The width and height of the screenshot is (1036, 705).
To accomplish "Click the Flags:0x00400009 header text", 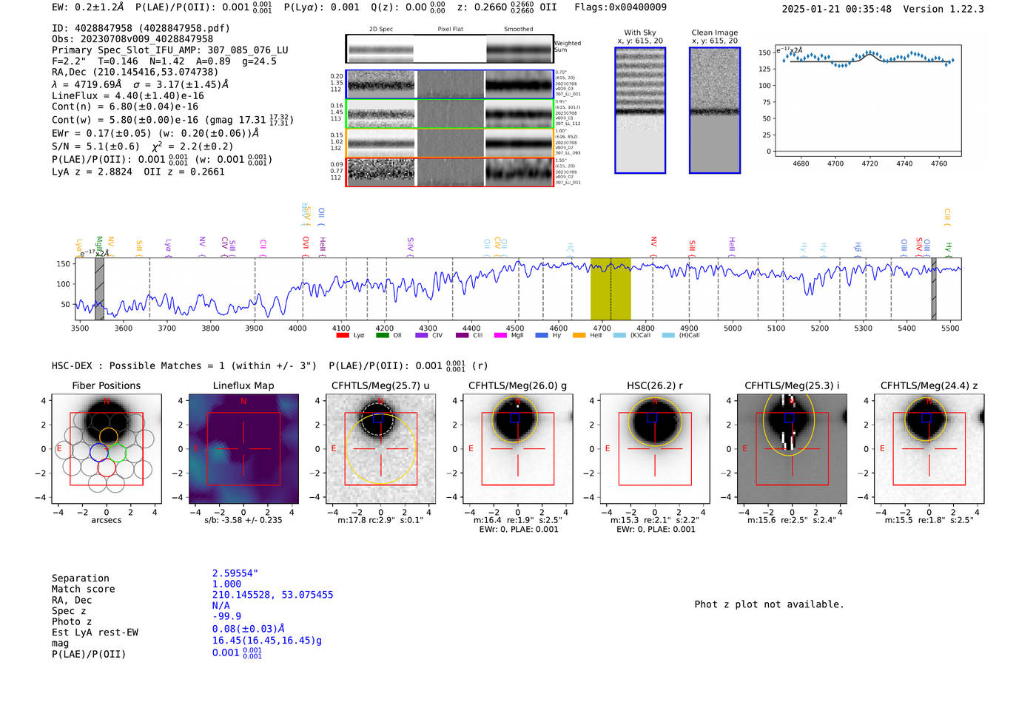I will tap(620, 7).
